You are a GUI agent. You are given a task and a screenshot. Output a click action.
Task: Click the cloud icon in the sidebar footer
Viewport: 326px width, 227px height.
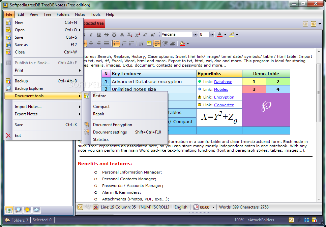click(36, 210)
